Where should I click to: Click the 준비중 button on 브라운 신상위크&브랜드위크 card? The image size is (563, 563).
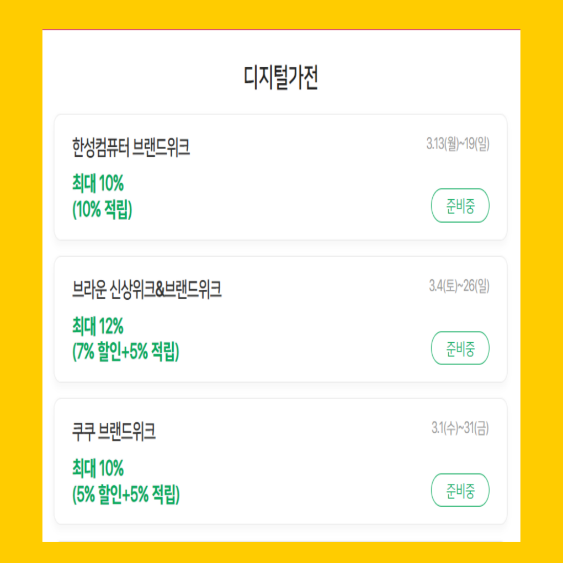(x=460, y=348)
